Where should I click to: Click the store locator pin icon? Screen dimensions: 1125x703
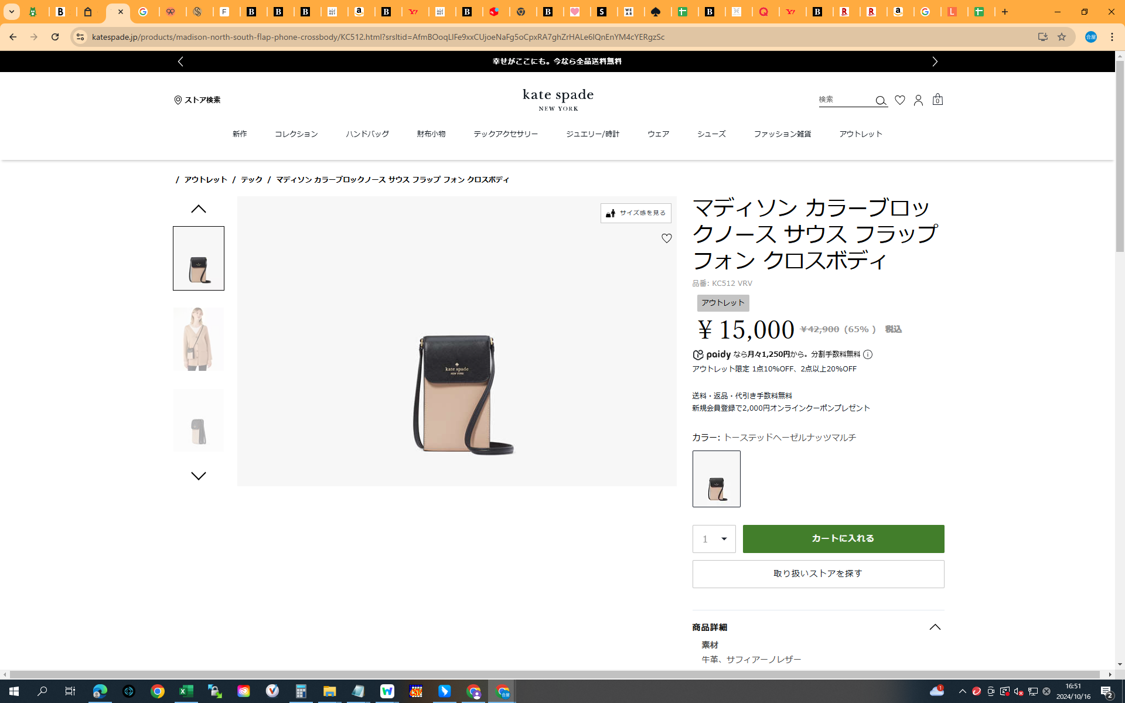178,100
